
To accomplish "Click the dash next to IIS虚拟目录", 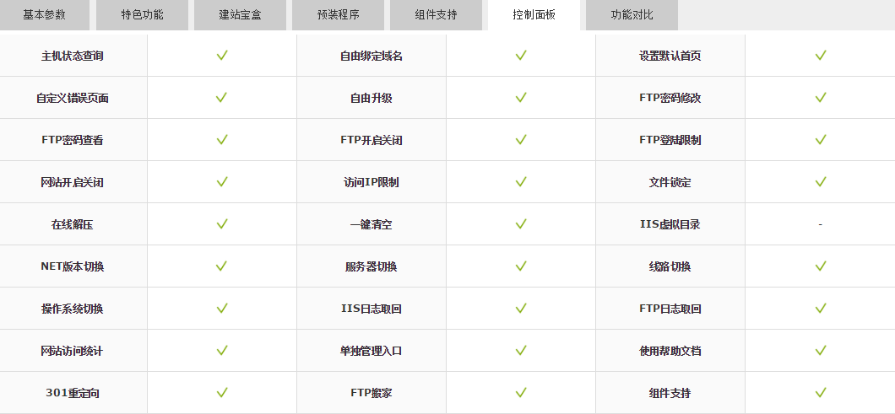I will [x=820, y=225].
